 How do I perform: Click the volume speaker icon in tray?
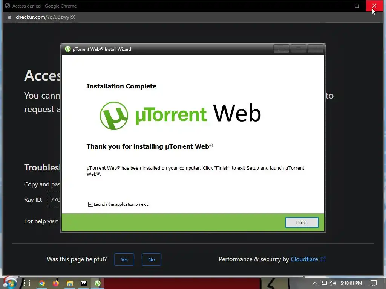(332, 283)
